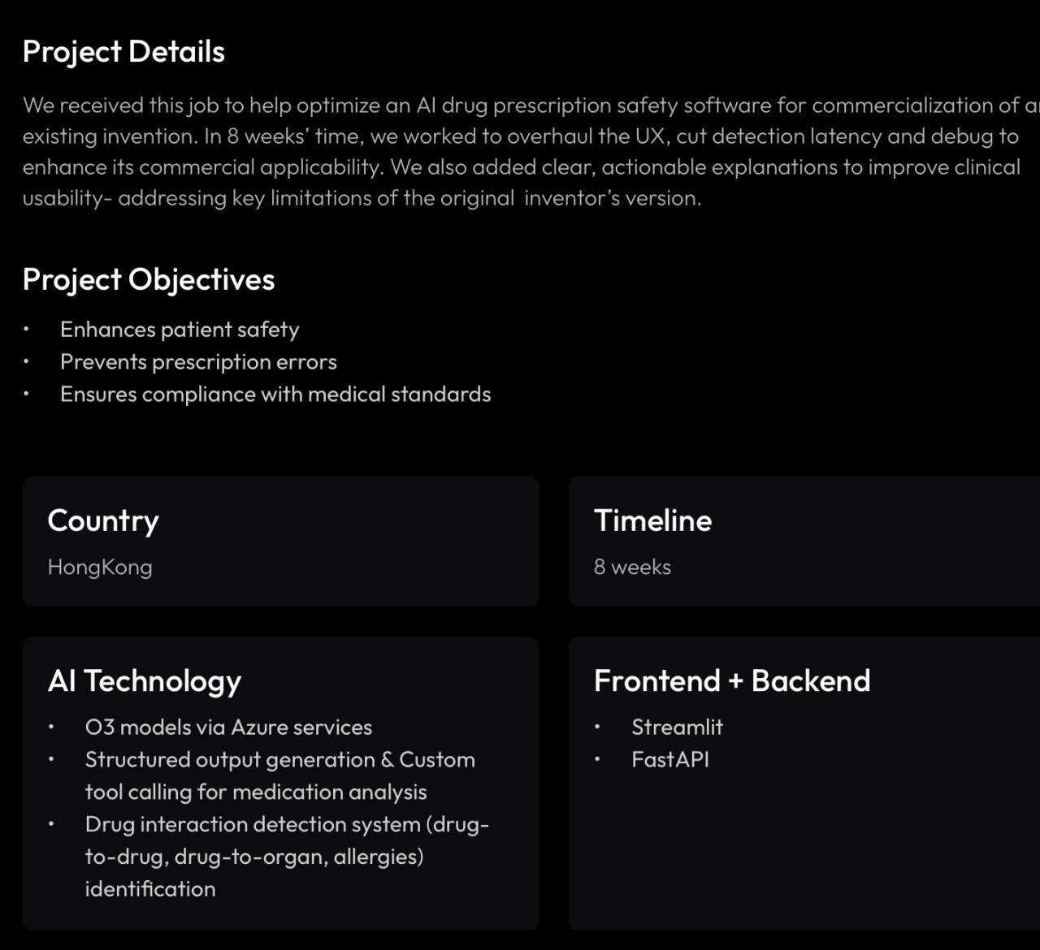Click O3 models via Azure services item
Viewport: 1040px width, 950px height.
tap(228, 728)
